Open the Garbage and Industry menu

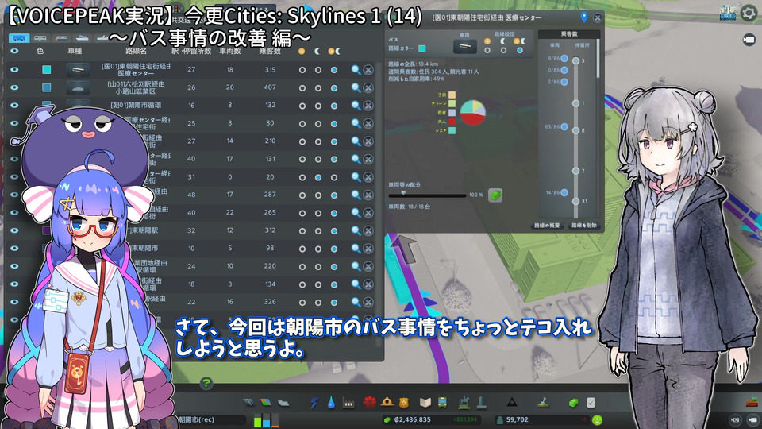pyautogui.click(x=348, y=403)
